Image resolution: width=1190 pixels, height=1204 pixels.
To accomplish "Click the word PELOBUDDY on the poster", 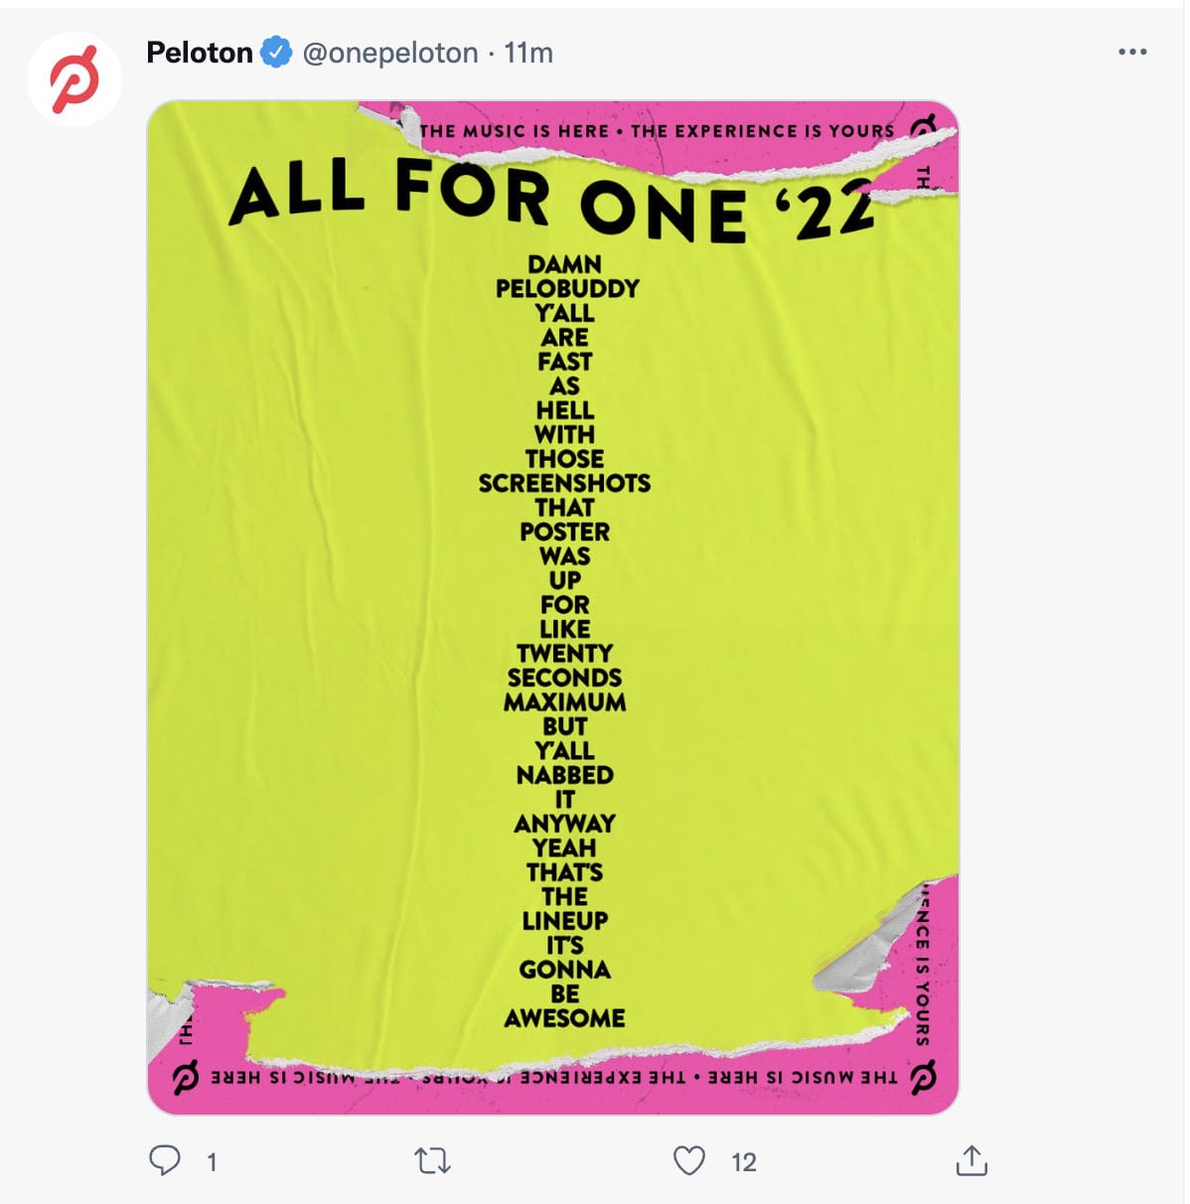I will click(567, 289).
